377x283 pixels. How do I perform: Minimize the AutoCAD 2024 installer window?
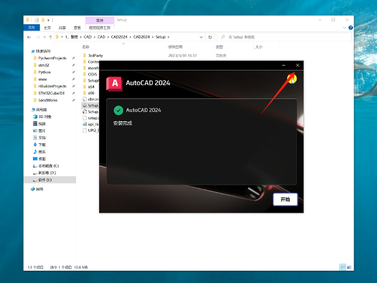click(x=284, y=65)
